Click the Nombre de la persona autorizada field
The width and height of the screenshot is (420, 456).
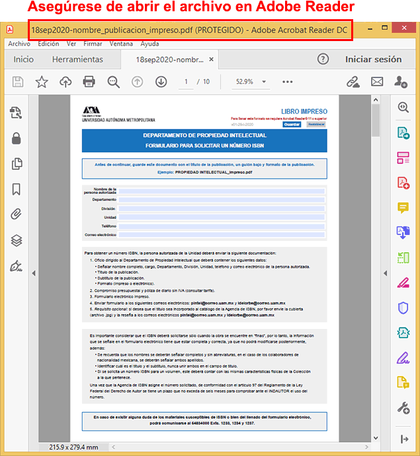[x=222, y=191]
